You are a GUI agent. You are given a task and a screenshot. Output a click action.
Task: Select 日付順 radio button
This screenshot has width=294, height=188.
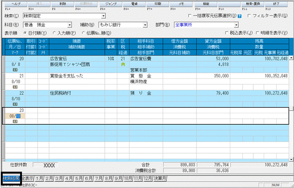pos(25,33)
